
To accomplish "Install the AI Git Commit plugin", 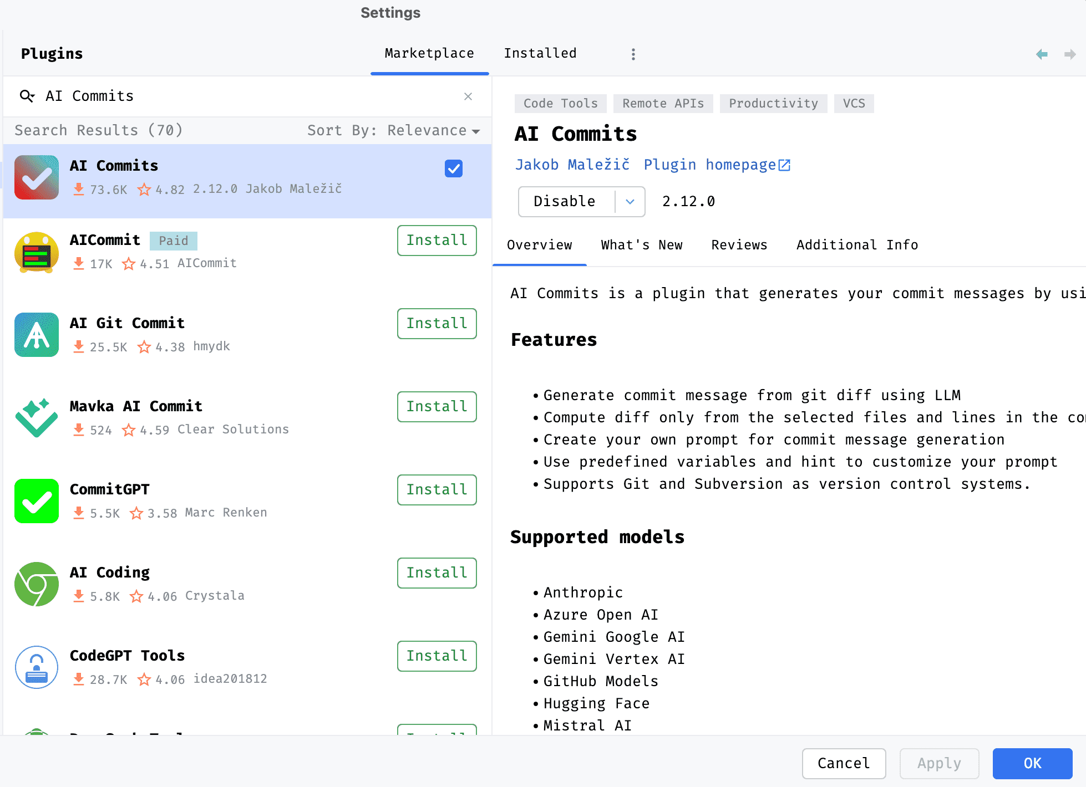I will [x=437, y=324].
